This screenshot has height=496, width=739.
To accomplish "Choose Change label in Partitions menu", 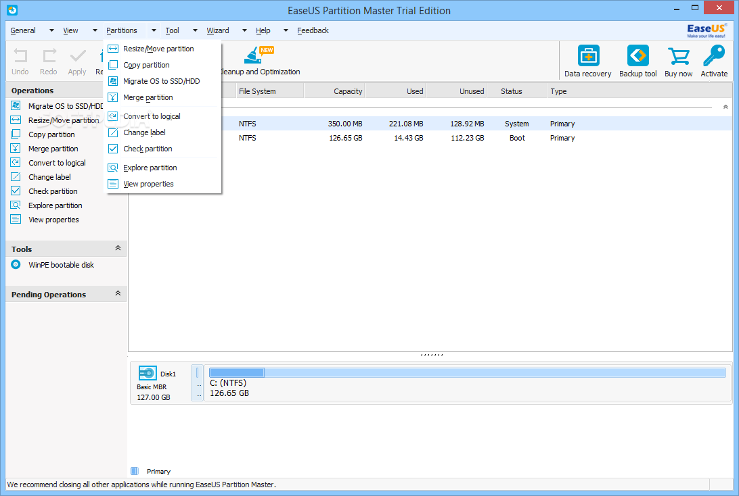I will tap(162, 132).
